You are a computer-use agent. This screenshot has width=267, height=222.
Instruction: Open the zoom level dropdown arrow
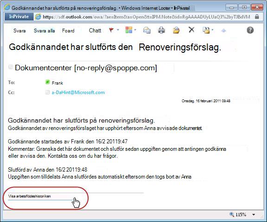(x=254, y=215)
